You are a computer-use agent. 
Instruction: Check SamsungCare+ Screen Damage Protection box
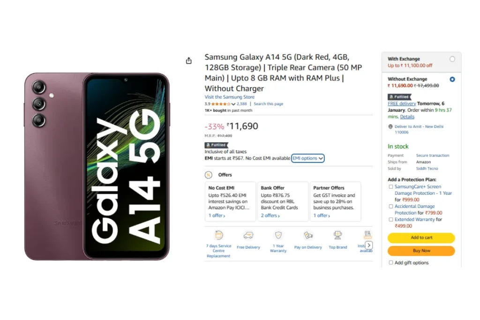(x=390, y=186)
